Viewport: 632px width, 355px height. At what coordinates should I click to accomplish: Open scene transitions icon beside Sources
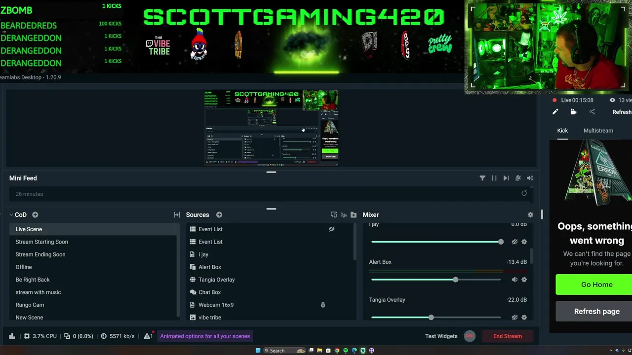[177, 215]
